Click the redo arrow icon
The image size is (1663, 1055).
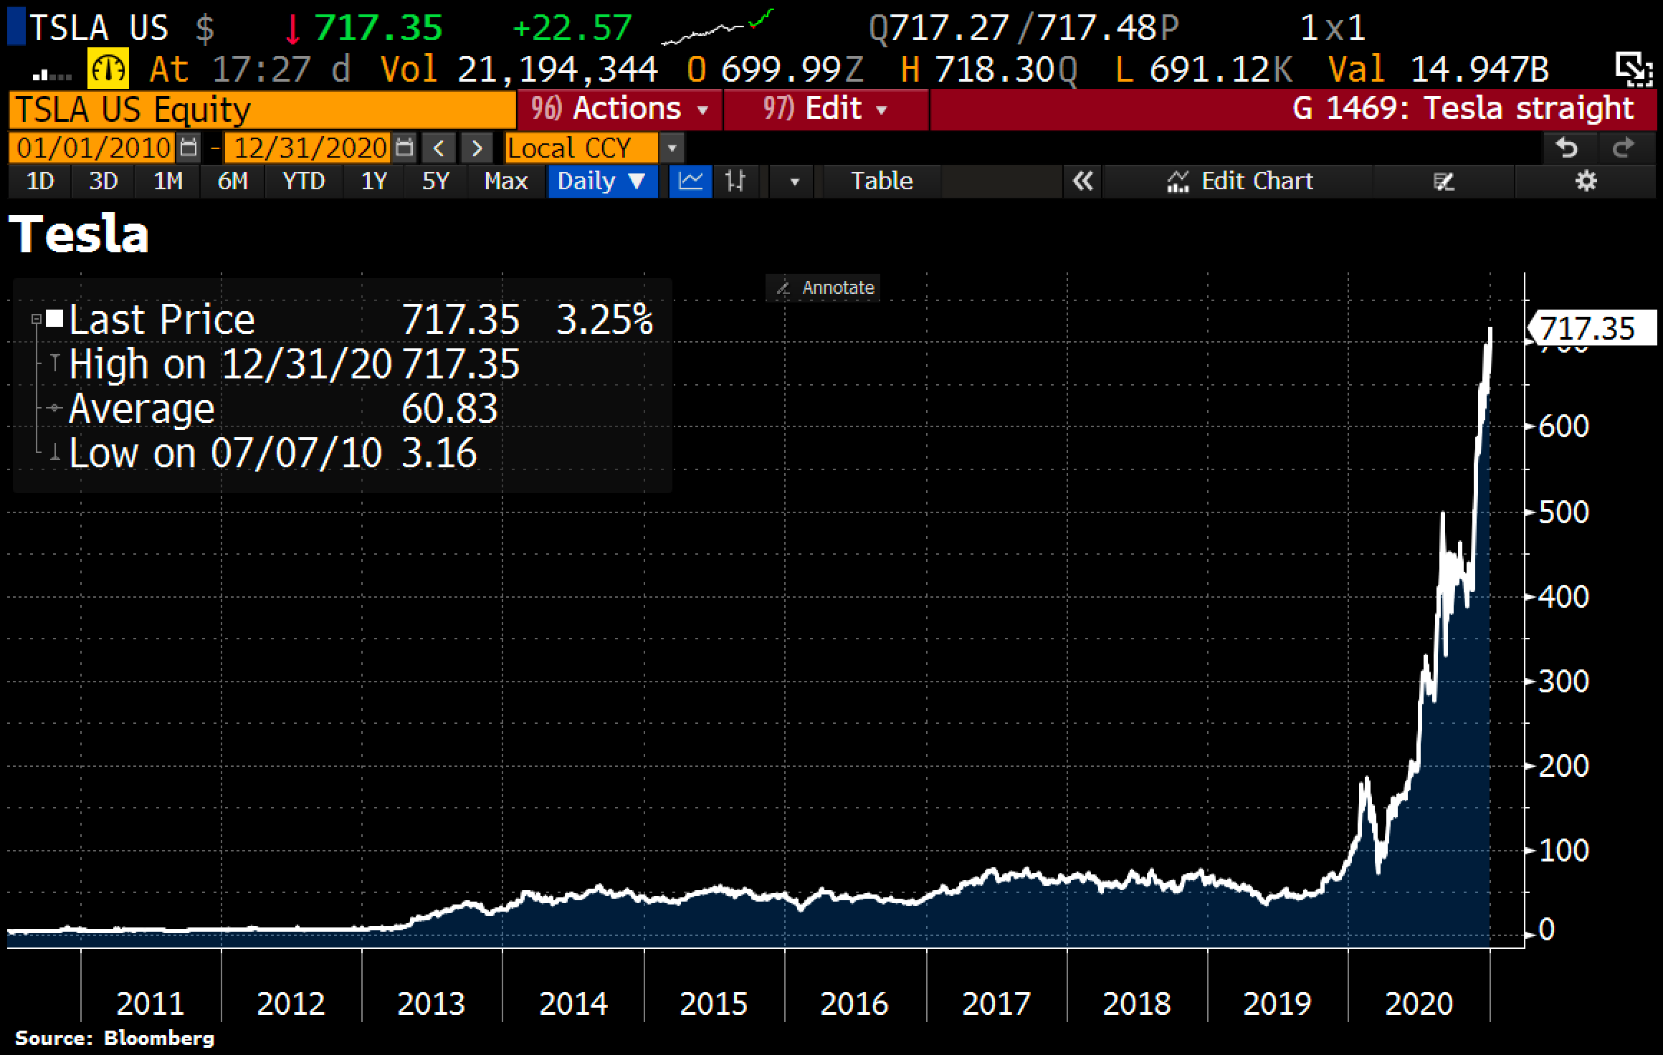tap(1623, 148)
